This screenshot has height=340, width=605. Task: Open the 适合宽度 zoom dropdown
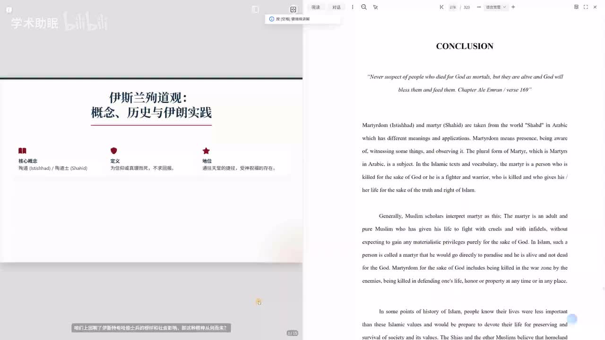496,7
